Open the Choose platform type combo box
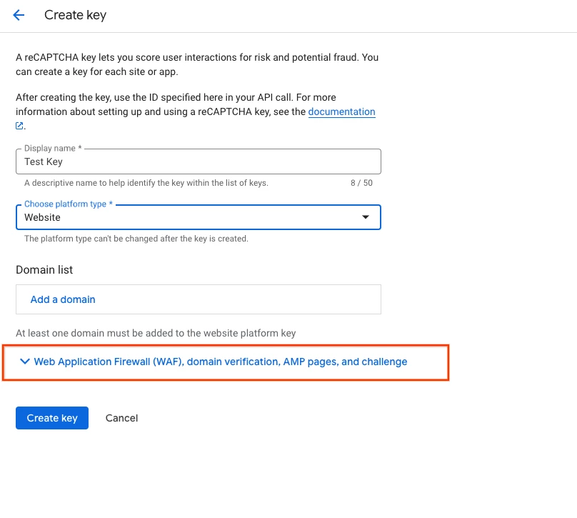577x518 pixels. (x=199, y=217)
